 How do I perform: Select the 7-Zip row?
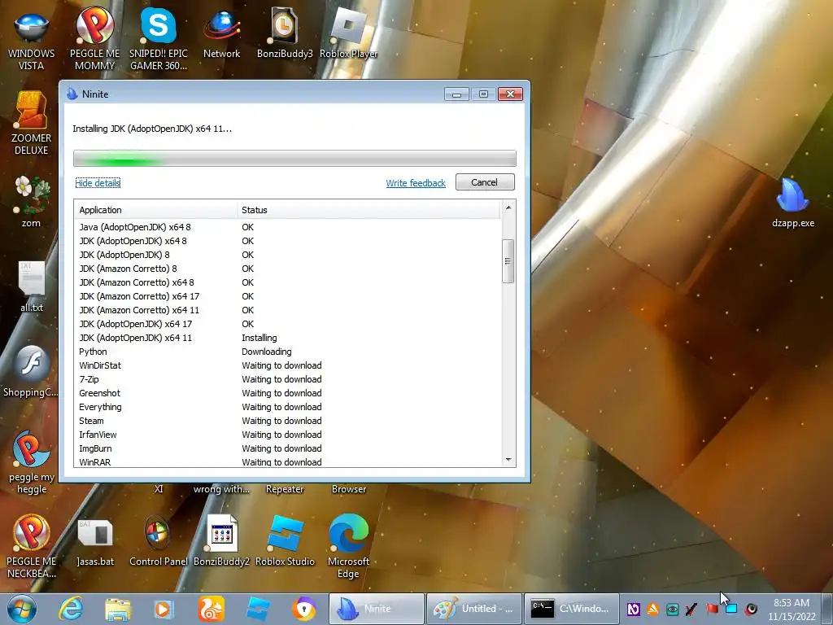(x=288, y=379)
